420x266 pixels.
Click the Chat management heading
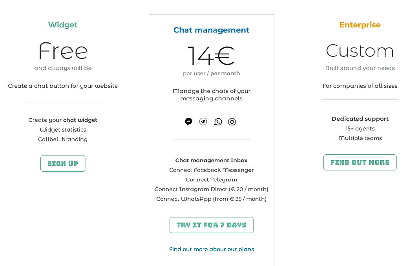(x=211, y=30)
